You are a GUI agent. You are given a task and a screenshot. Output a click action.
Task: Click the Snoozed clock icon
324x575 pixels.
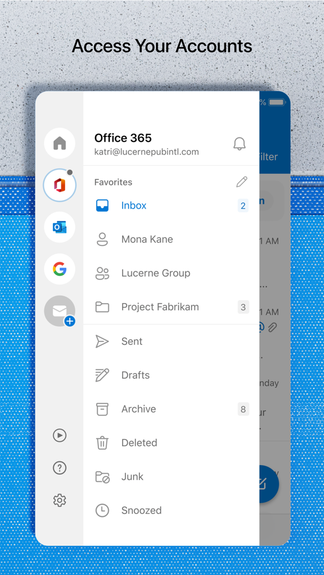(x=102, y=511)
